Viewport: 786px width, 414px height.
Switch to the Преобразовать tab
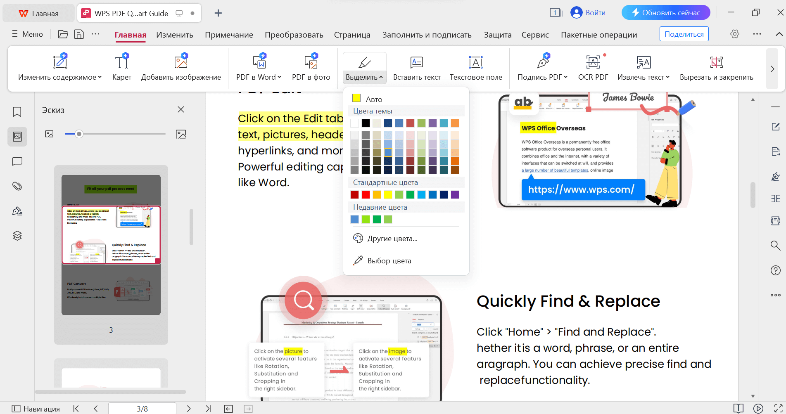(x=294, y=35)
